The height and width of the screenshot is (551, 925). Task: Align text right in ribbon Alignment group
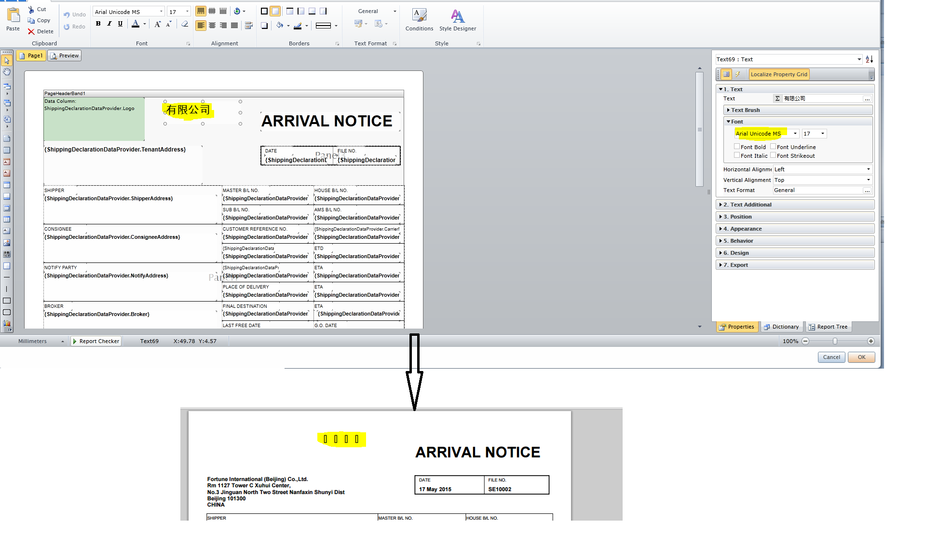pos(223,26)
